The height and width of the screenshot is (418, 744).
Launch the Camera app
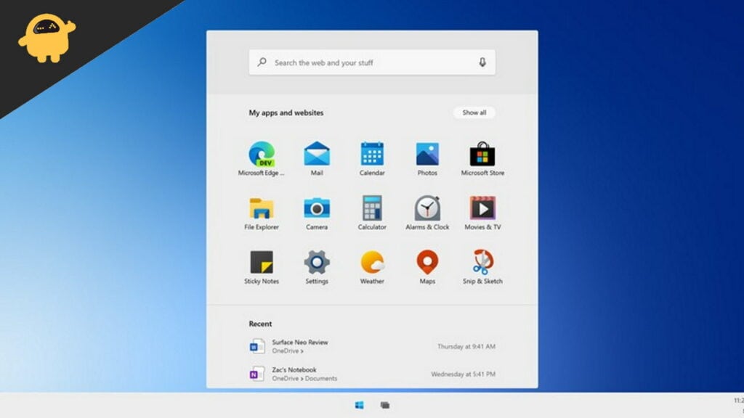[x=317, y=208]
